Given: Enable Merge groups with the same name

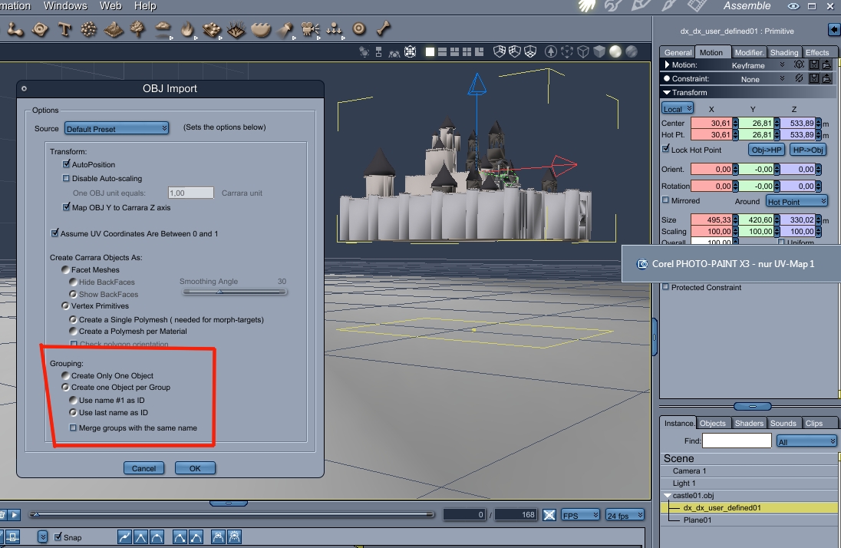Looking at the screenshot, I should [73, 428].
